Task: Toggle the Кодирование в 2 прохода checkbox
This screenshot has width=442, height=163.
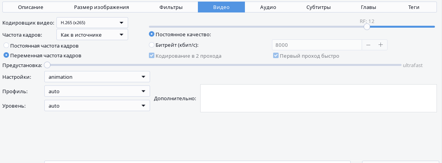Action: point(152,56)
